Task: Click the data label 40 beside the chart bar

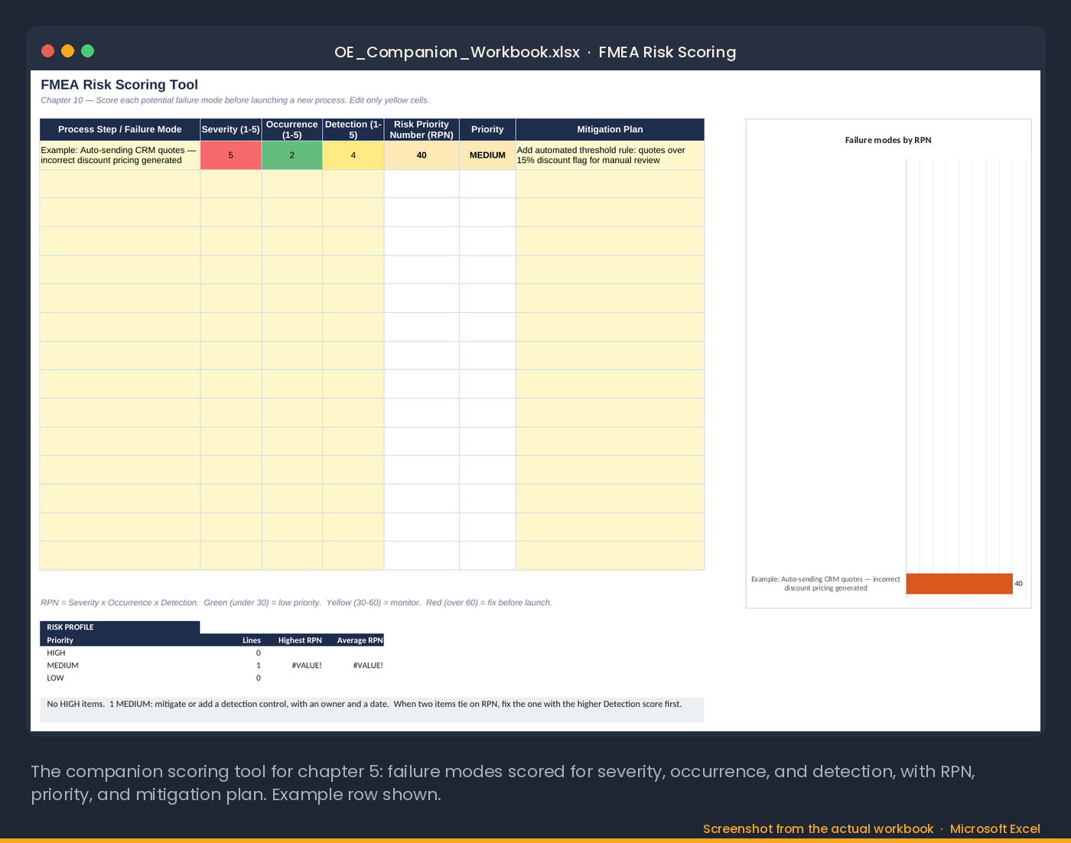Action: click(1019, 584)
